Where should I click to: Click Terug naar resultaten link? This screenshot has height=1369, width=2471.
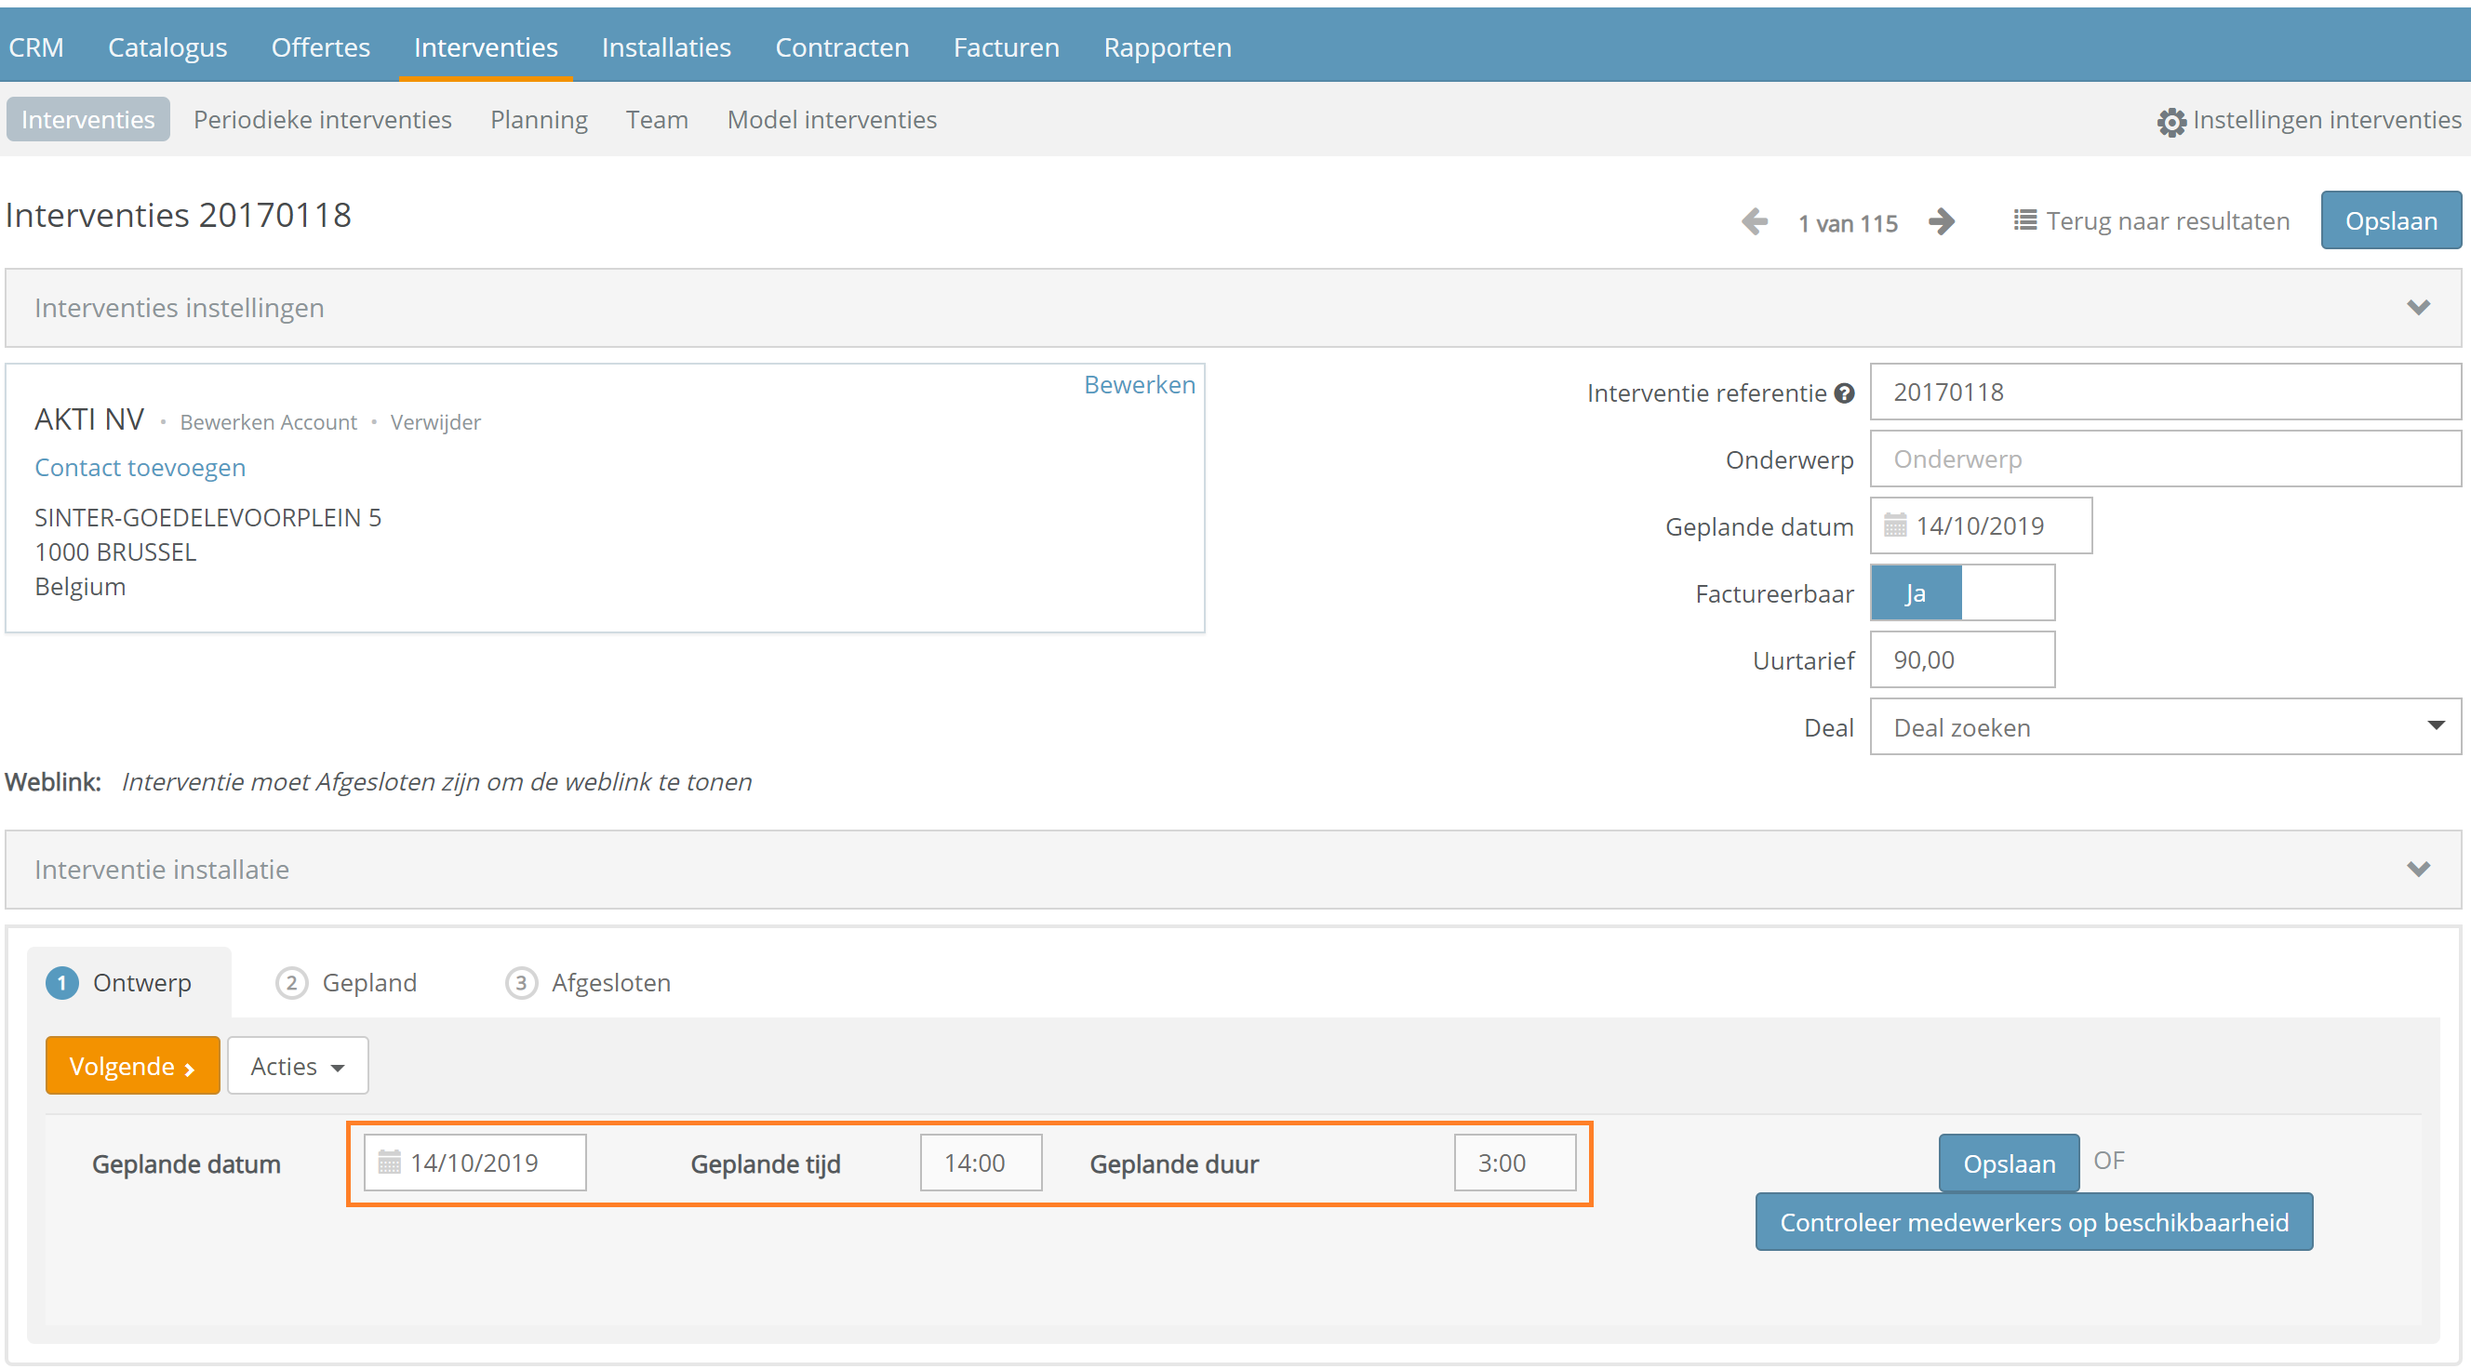point(2168,220)
